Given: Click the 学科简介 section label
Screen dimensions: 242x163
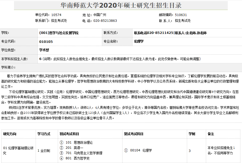Looking at the screenshot, I should [x=8, y=67].
